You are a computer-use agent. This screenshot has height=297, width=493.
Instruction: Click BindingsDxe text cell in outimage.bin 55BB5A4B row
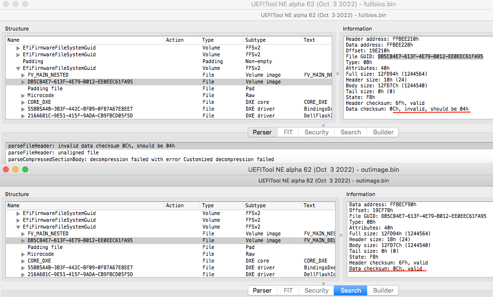point(320,267)
